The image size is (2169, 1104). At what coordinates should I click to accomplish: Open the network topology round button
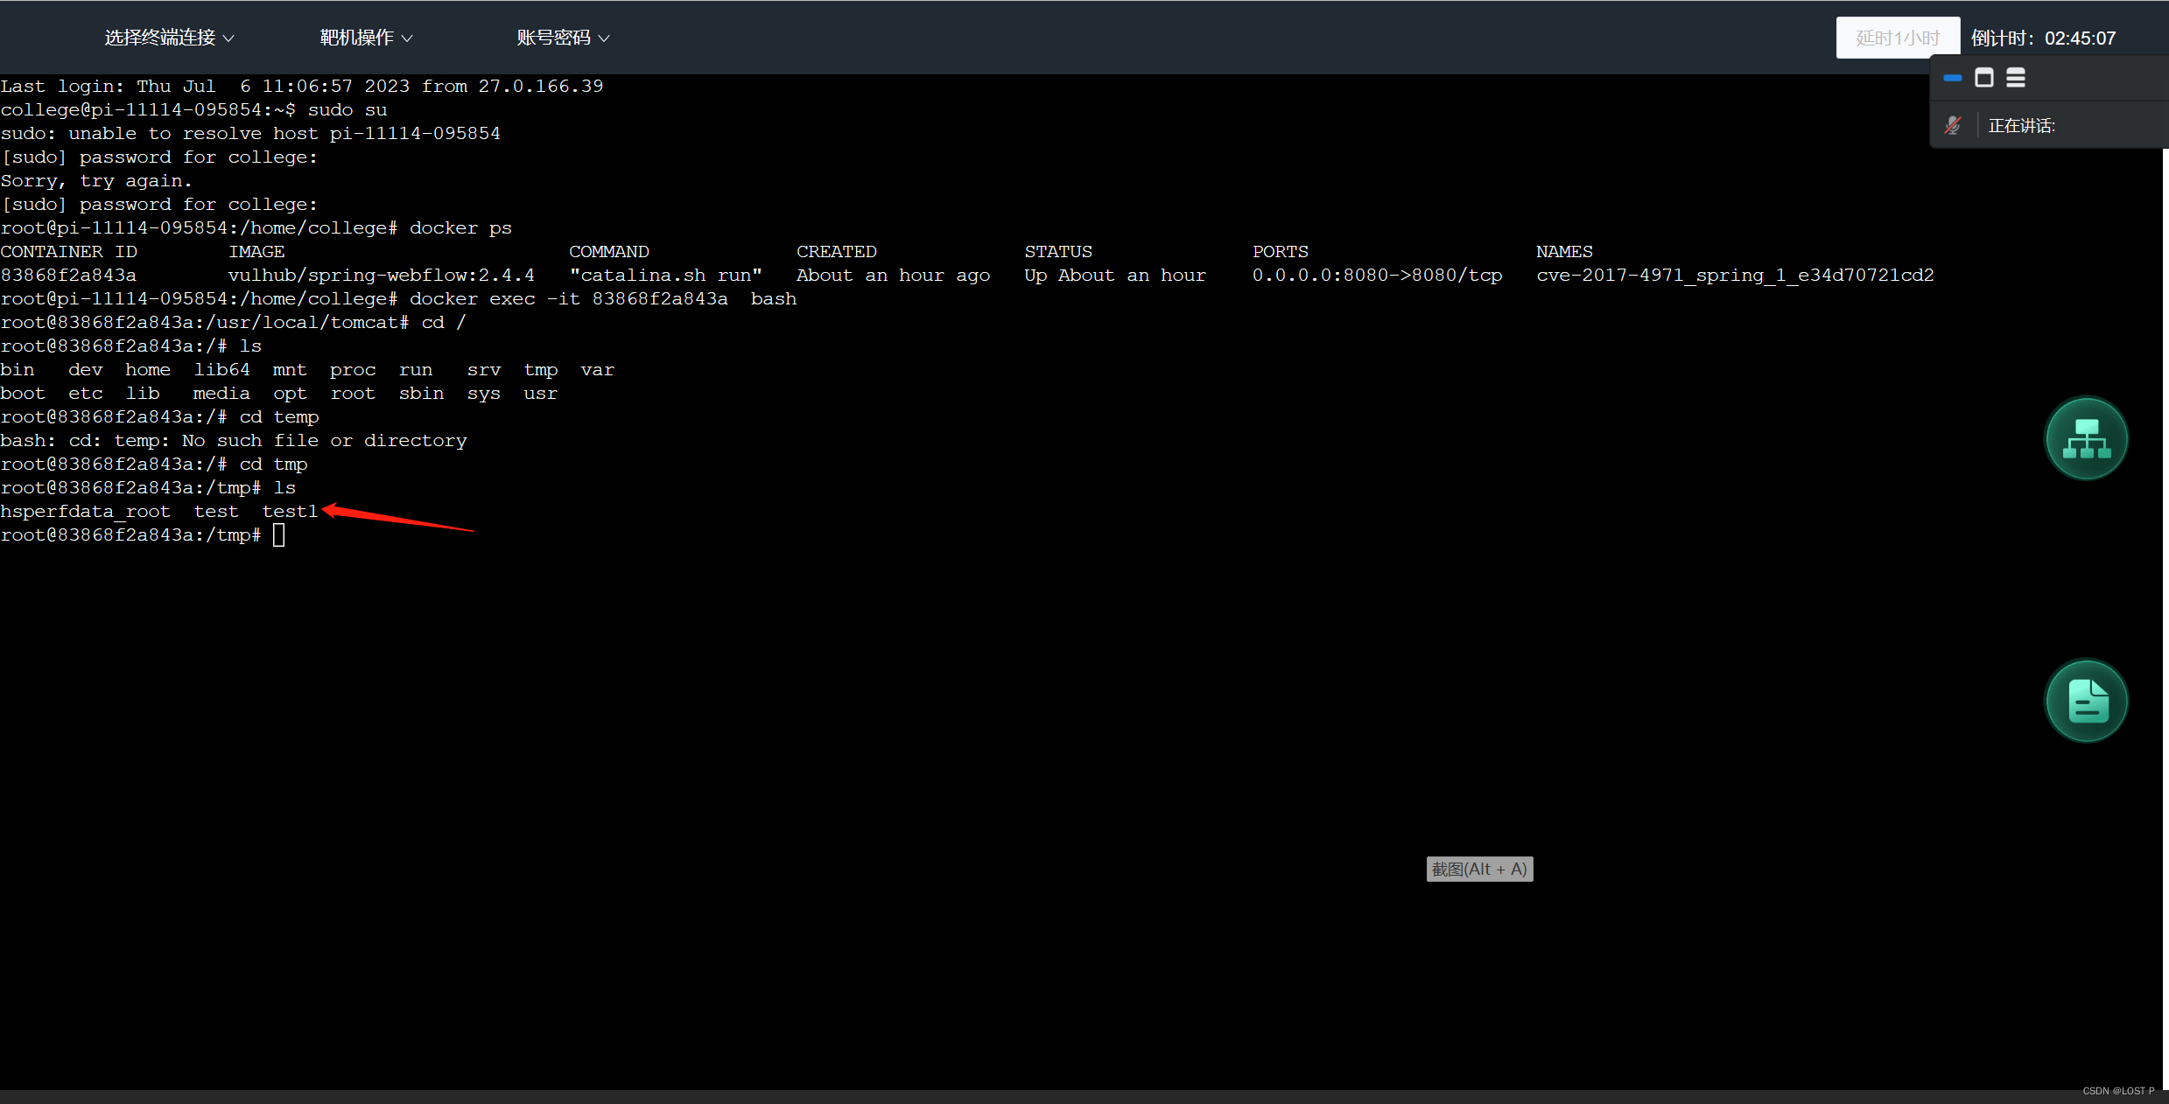[x=2086, y=438]
